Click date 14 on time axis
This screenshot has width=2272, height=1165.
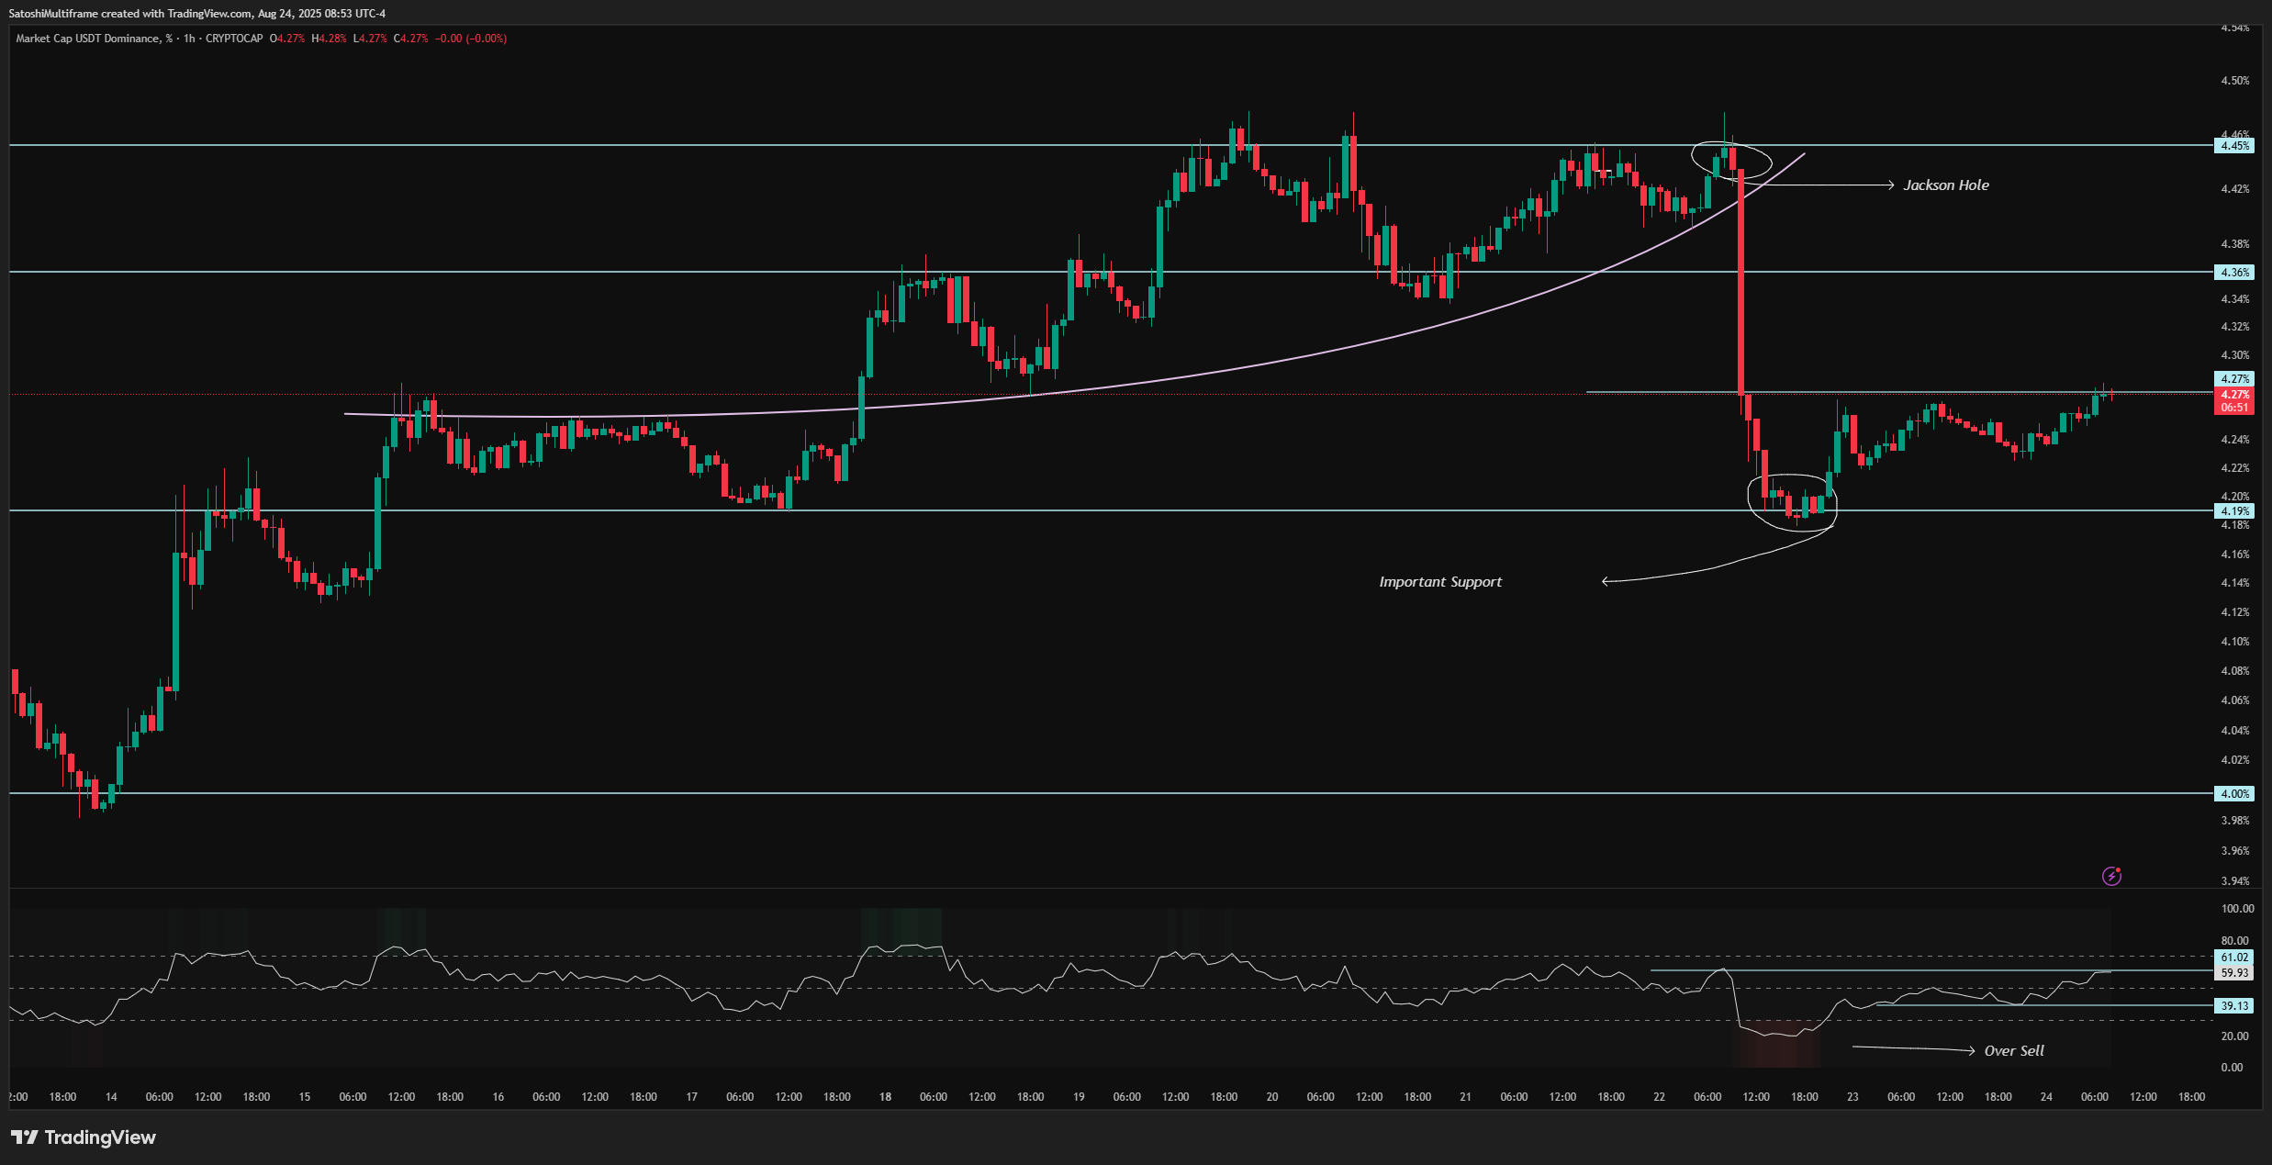(111, 1097)
